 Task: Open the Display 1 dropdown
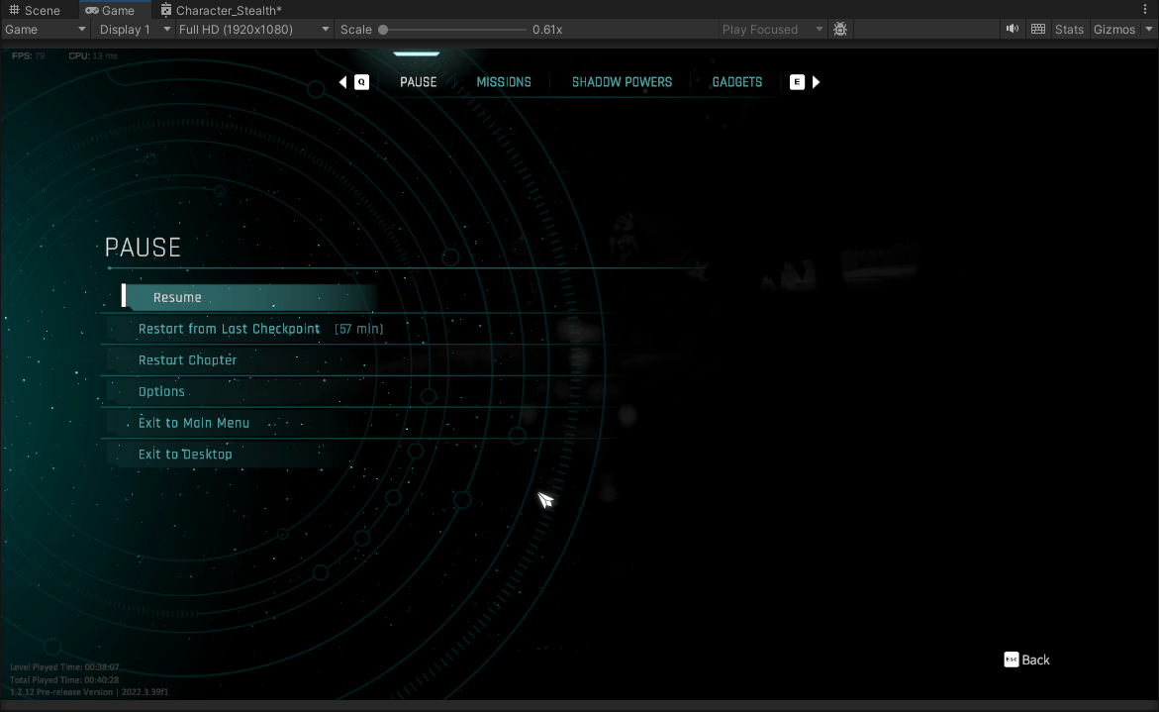coord(135,30)
